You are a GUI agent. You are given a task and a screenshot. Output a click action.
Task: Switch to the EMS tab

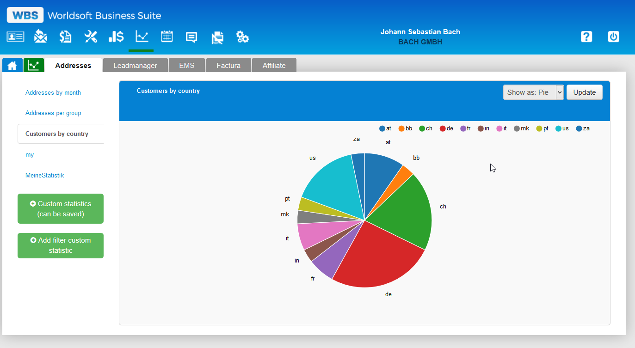(x=187, y=65)
